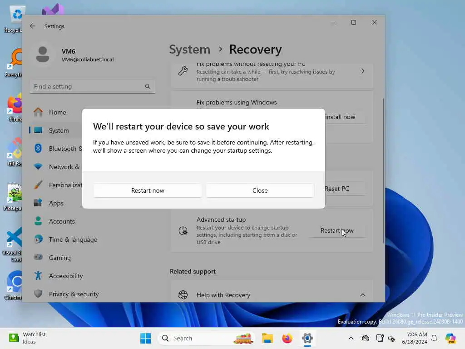The height and width of the screenshot is (349, 465).
Task: Select the Visual Studio Code desktop shortcut
Action: [12, 245]
